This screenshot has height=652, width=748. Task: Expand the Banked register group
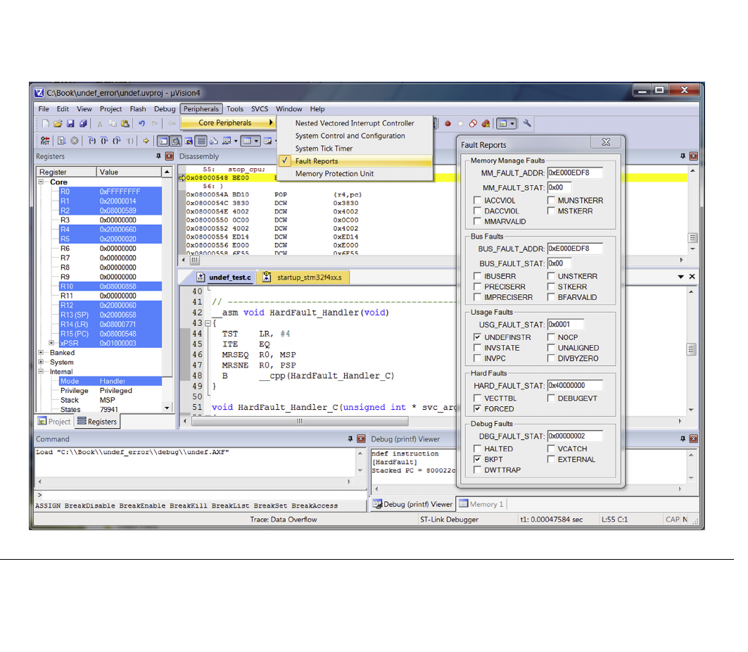click(x=42, y=353)
